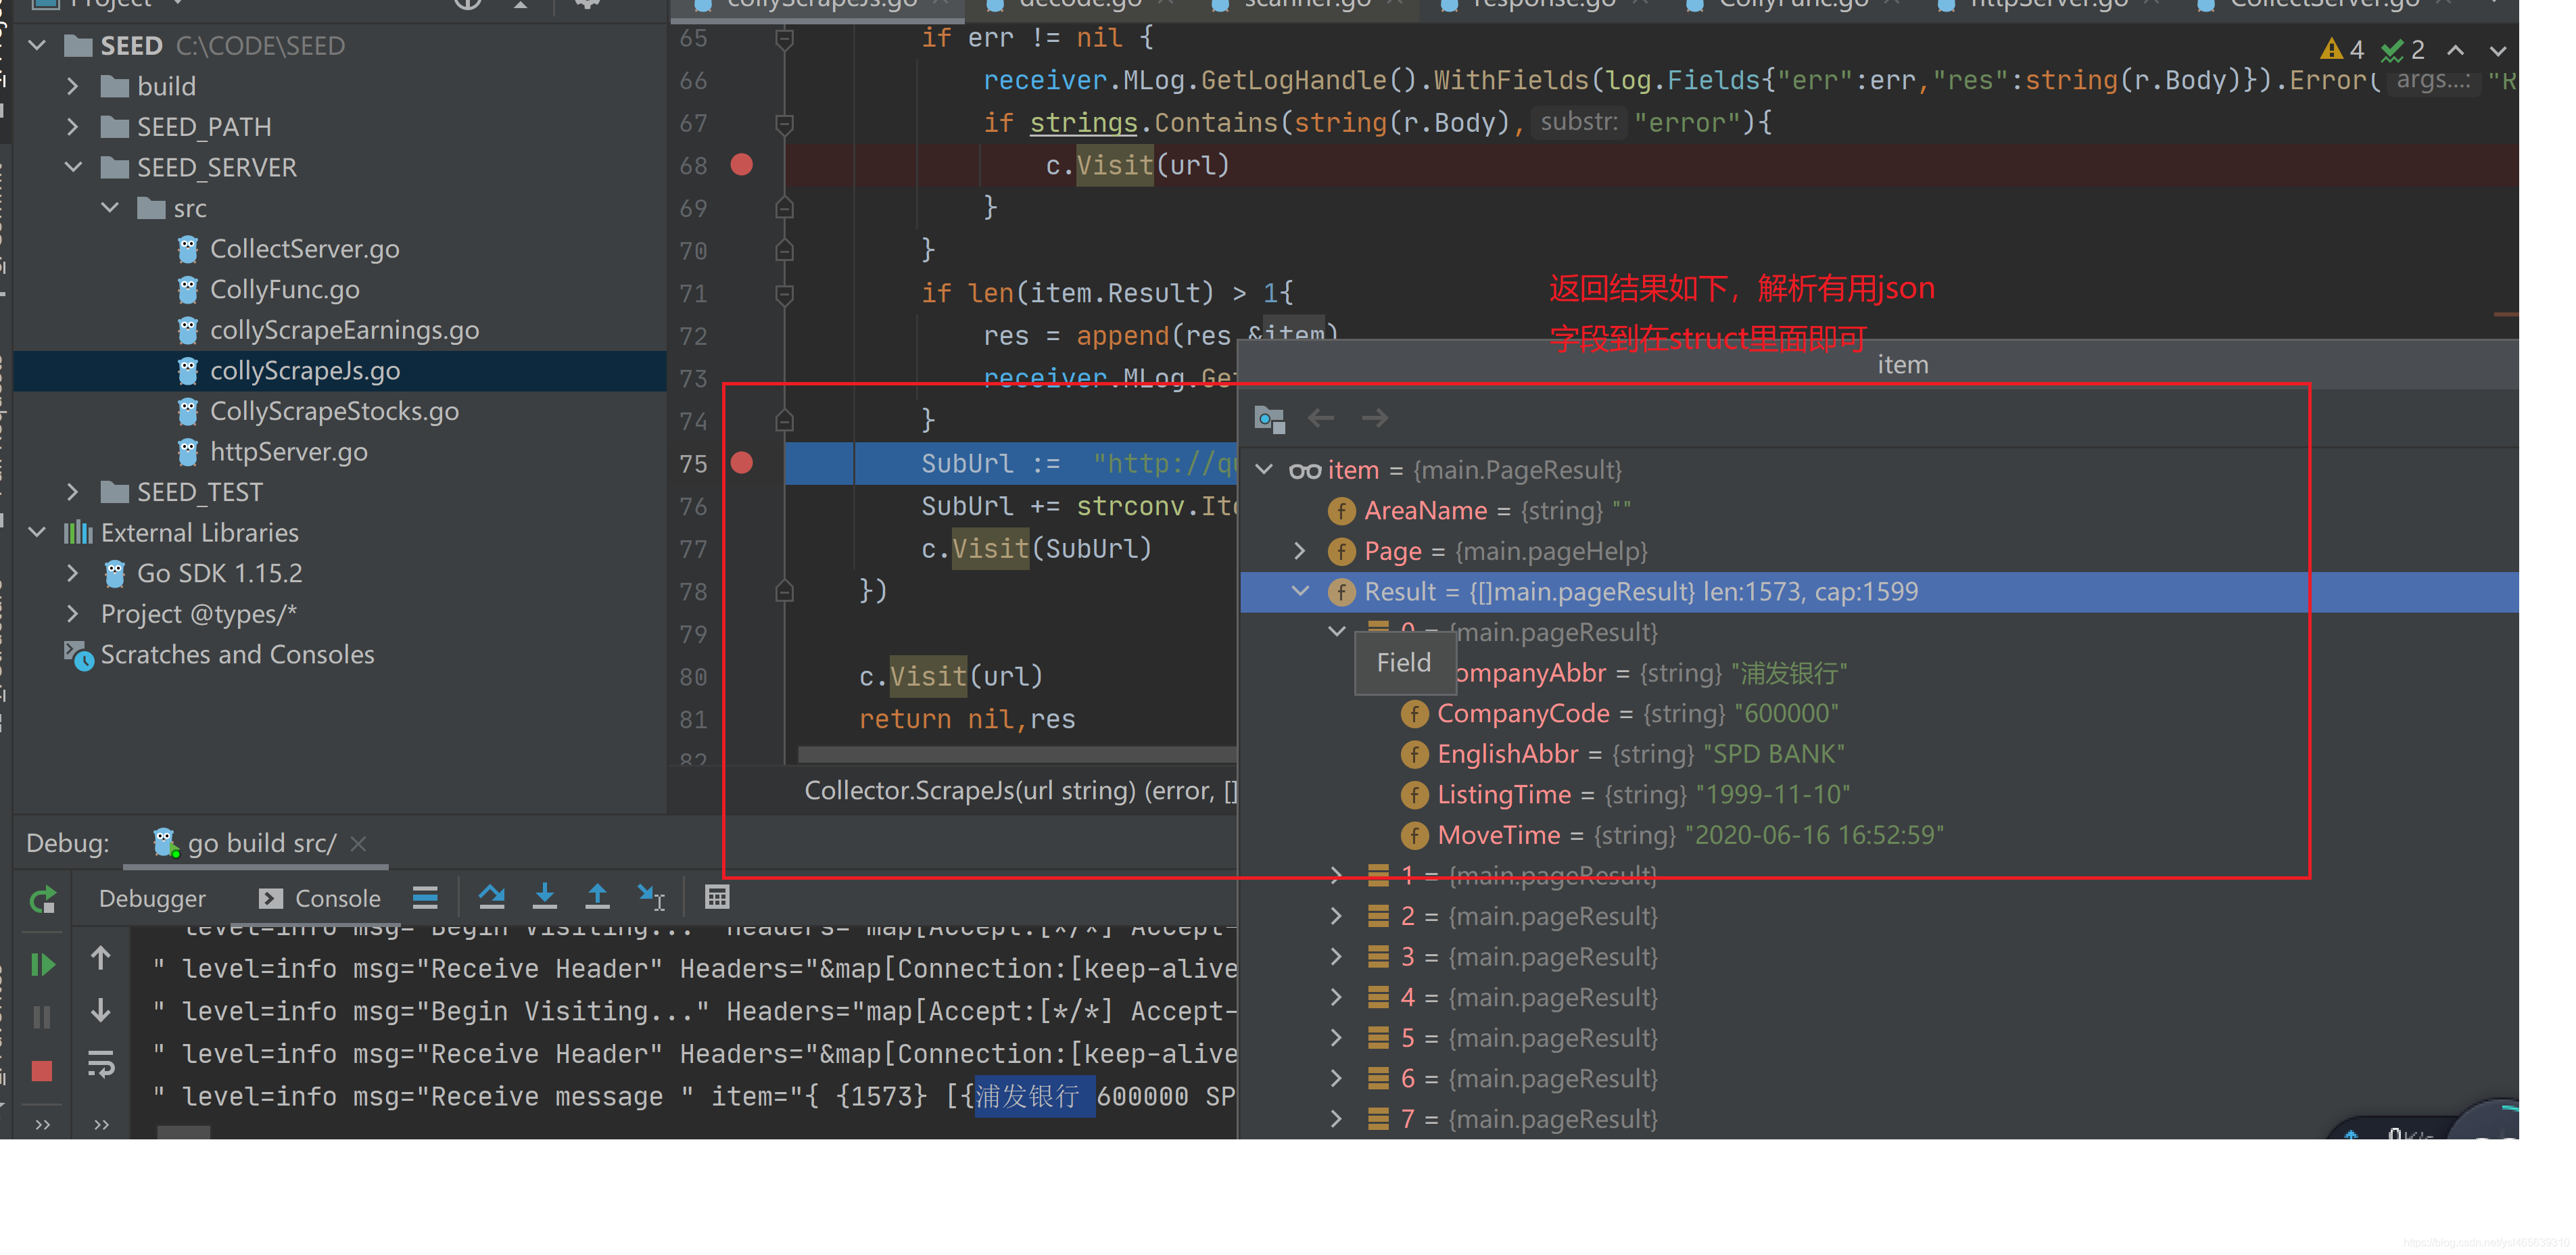The width and height of the screenshot is (2576, 1255).
Task: Click the Rerun debug session icon
Action: coord(42,900)
